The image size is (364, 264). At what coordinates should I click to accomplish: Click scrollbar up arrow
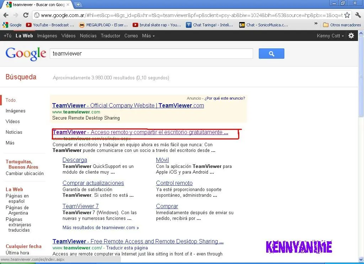(x=361, y=33)
